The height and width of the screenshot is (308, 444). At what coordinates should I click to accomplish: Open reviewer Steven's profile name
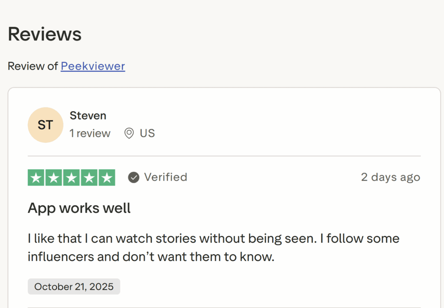(88, 115)
